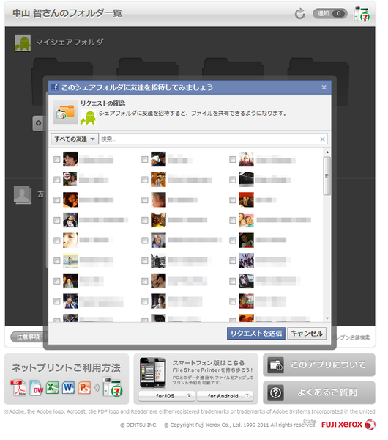The width and height of the screenshot is (388, 440).
Task: Focus the 検索 friend search field
Action: click(x=209, y=139)
